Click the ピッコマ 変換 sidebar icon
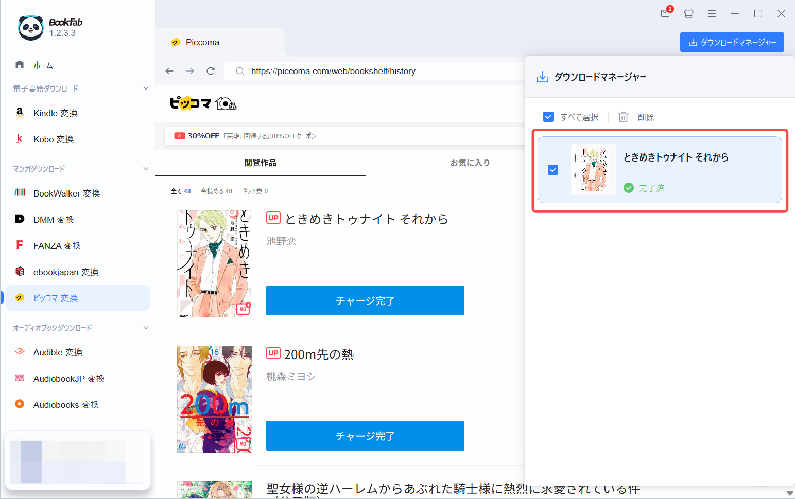The width and height of the screenshot is (795, 499). (x=20, y=297)
